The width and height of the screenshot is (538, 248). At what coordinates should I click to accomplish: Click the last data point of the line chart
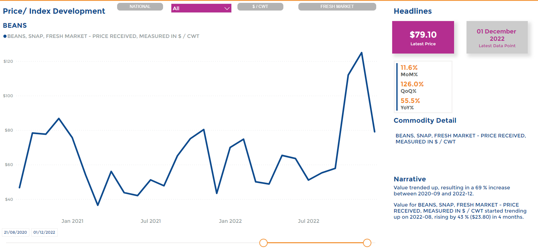[x=375, y=132]
